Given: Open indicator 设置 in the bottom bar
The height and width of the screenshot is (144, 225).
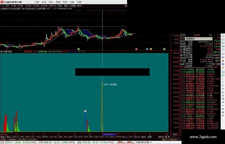Looking at the screenshot, I should pyautogui.click(x=149, y=137).
